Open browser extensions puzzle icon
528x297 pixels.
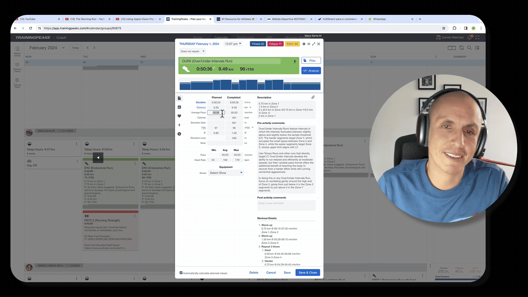point(454,28)
